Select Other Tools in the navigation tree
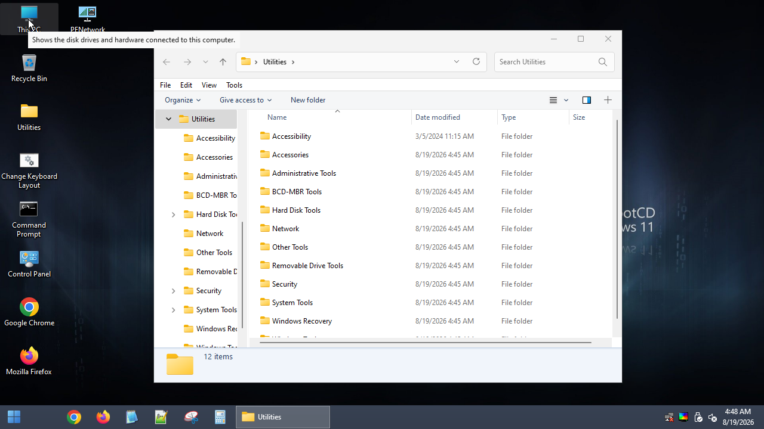 [x=214, y=253]
